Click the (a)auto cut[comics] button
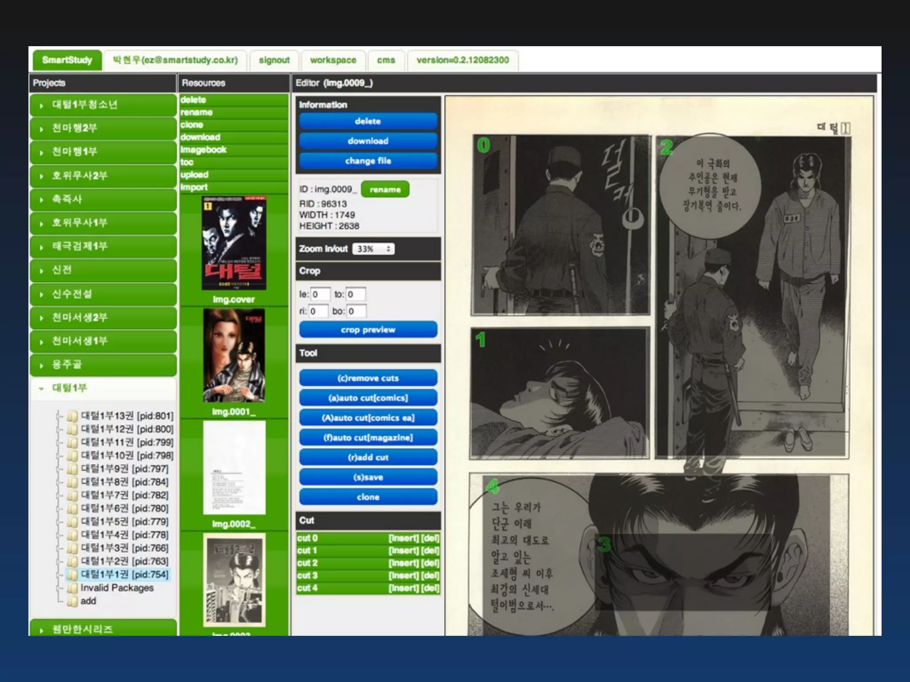This screenshot has width=910, height=682. pyautogui.click(x=368, y=398)
